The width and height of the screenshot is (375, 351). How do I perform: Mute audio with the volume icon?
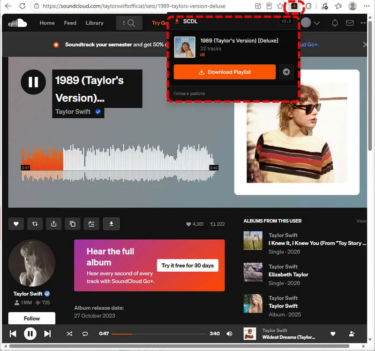coord(229,334)
